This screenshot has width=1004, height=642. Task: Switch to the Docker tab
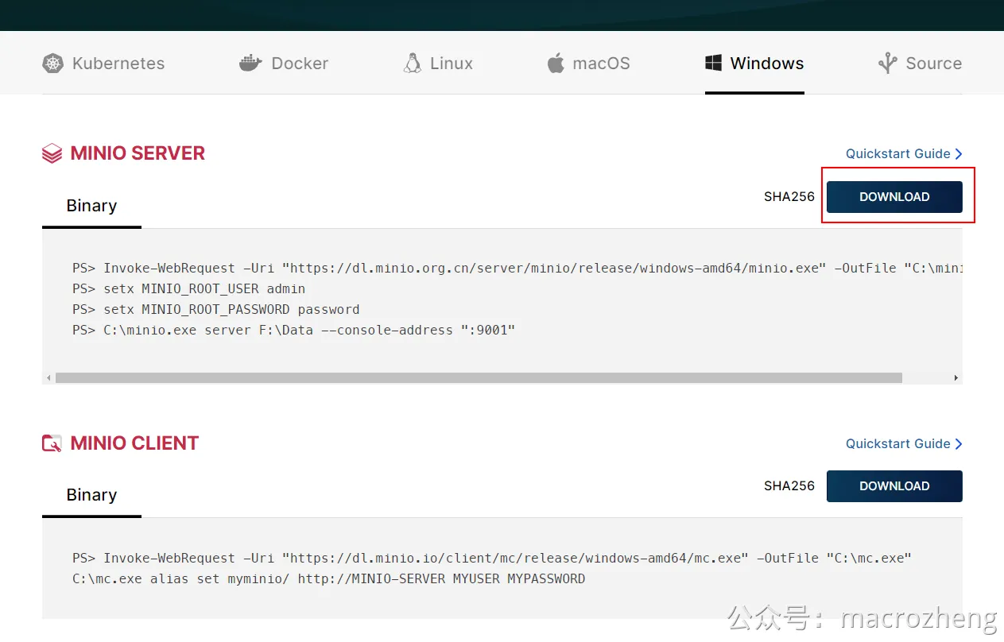tap(284, 64)
